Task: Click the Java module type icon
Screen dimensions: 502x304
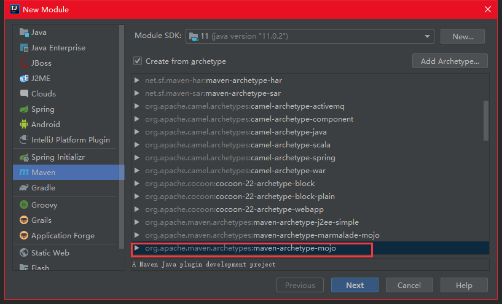Action: [x=24, y=33]
